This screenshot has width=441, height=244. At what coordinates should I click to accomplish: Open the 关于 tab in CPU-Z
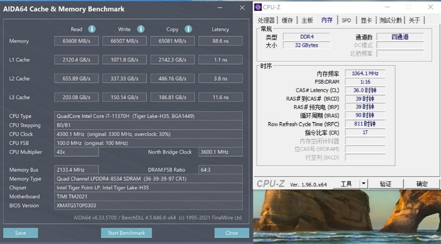coord(414,20)
